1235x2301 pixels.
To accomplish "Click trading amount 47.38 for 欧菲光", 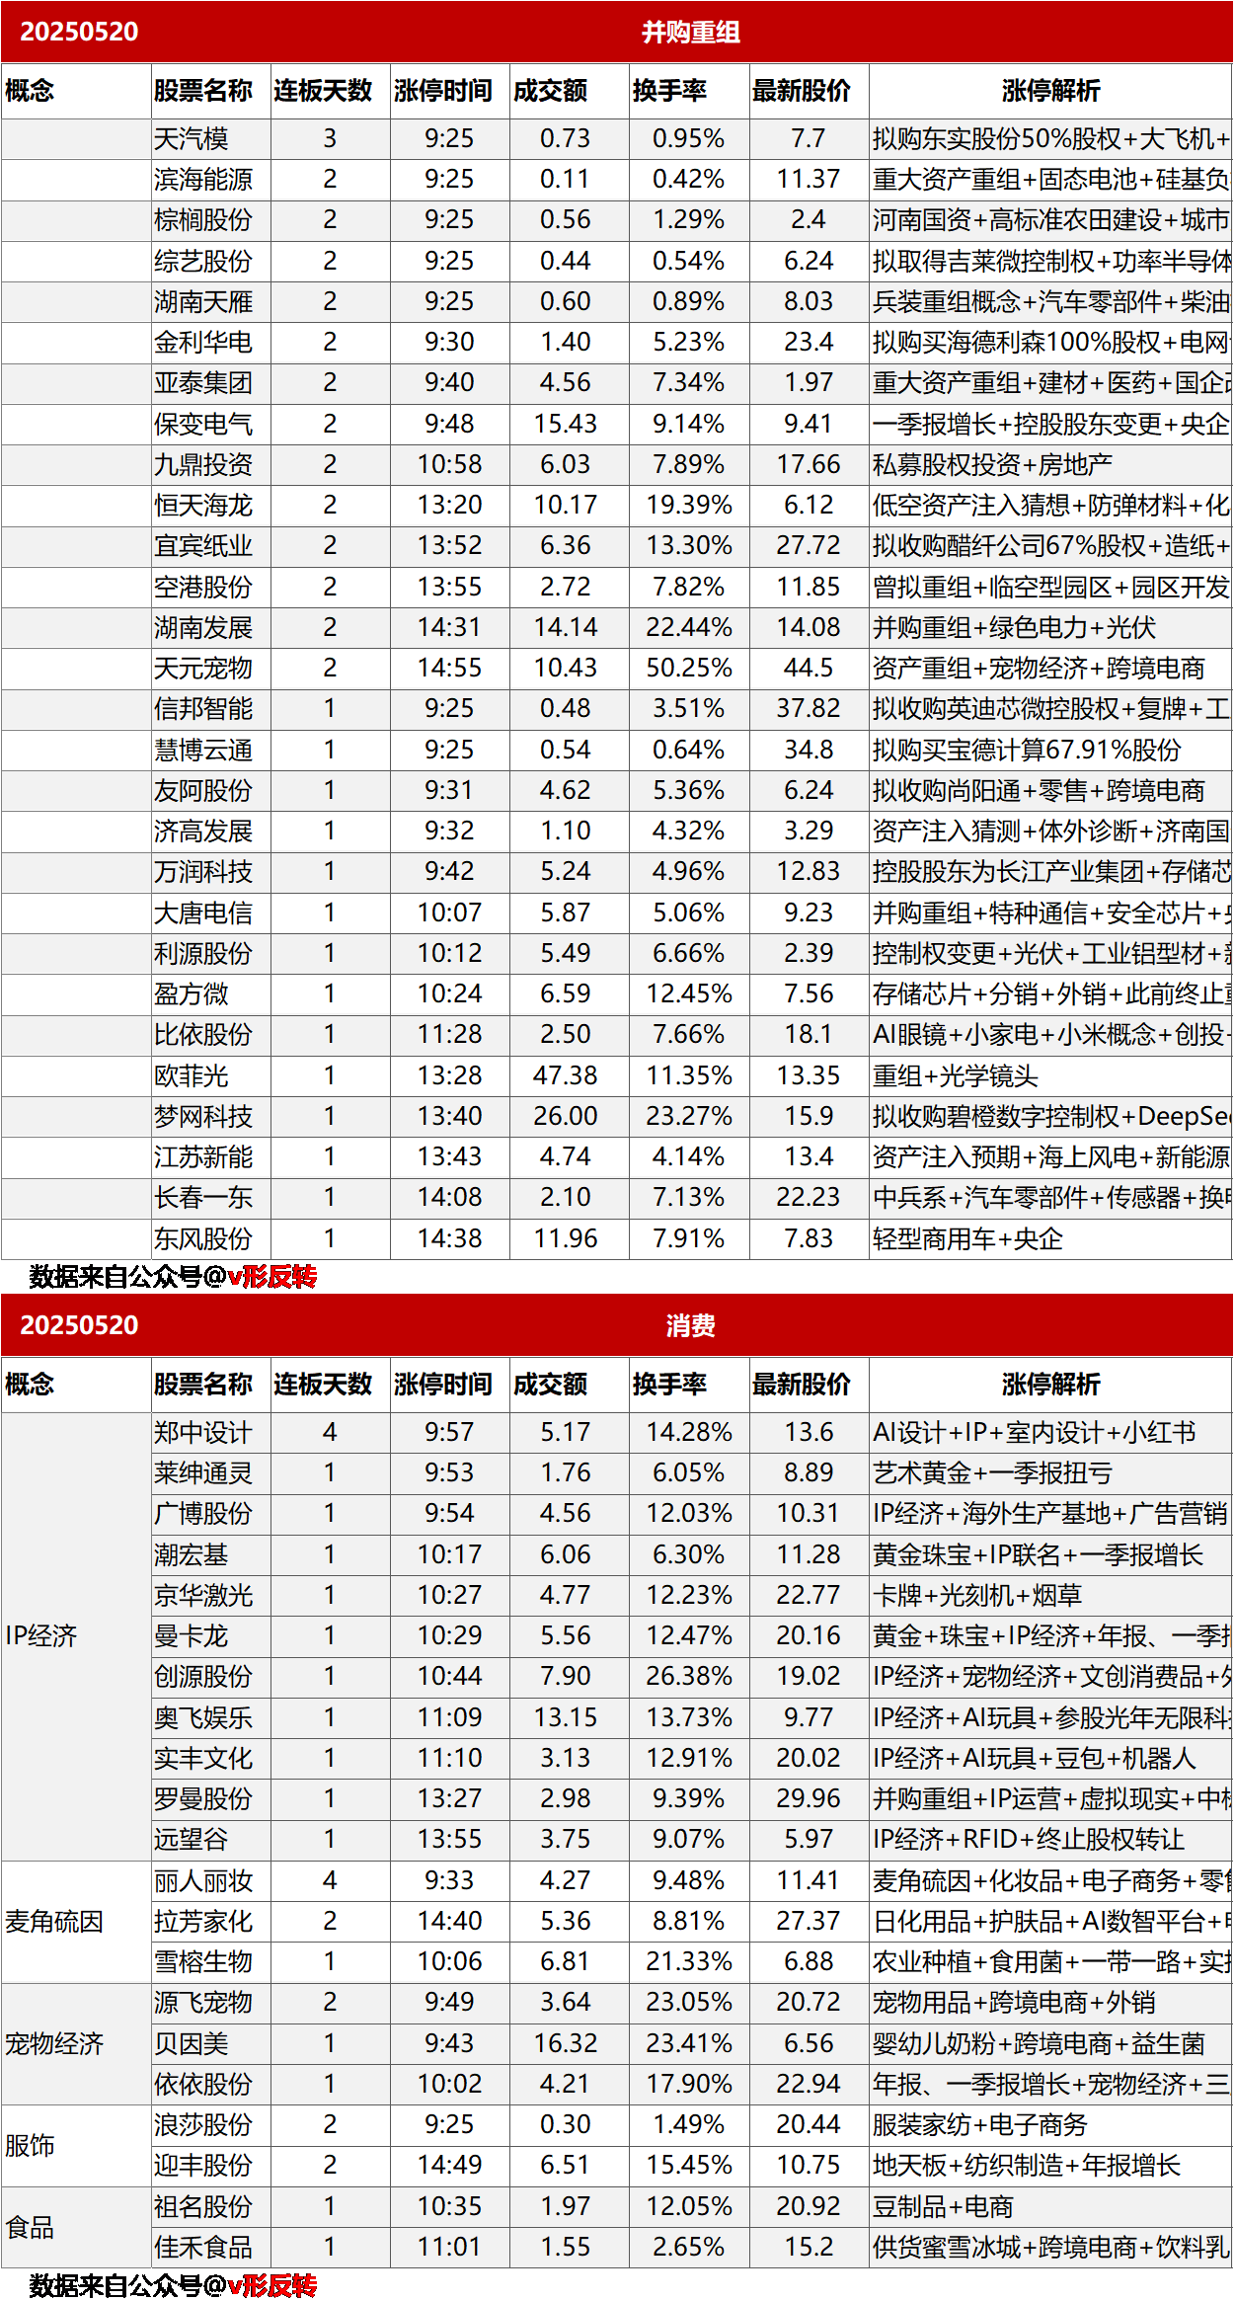I will (566, 1075).
